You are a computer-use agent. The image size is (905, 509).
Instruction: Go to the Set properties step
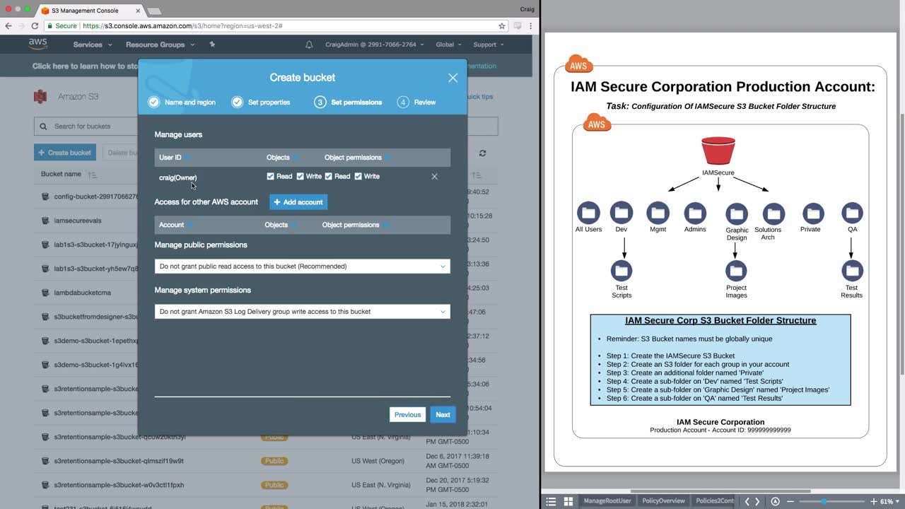(x=260, y=102)
